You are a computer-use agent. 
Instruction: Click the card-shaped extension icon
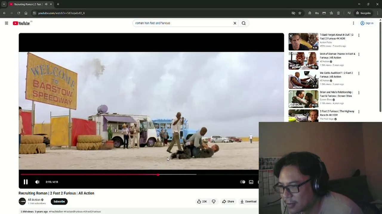point(324,13)
